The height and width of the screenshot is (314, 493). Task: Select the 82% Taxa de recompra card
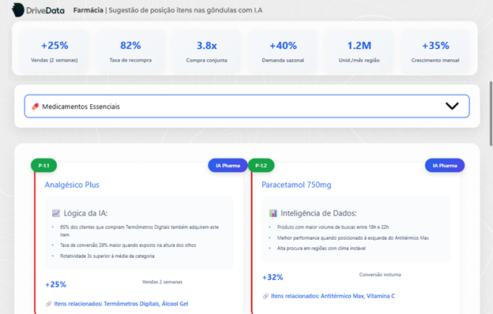pos(130,51)
